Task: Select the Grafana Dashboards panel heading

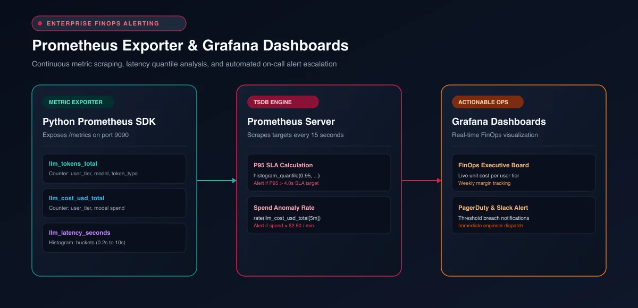Action: [x=499, y=122]
